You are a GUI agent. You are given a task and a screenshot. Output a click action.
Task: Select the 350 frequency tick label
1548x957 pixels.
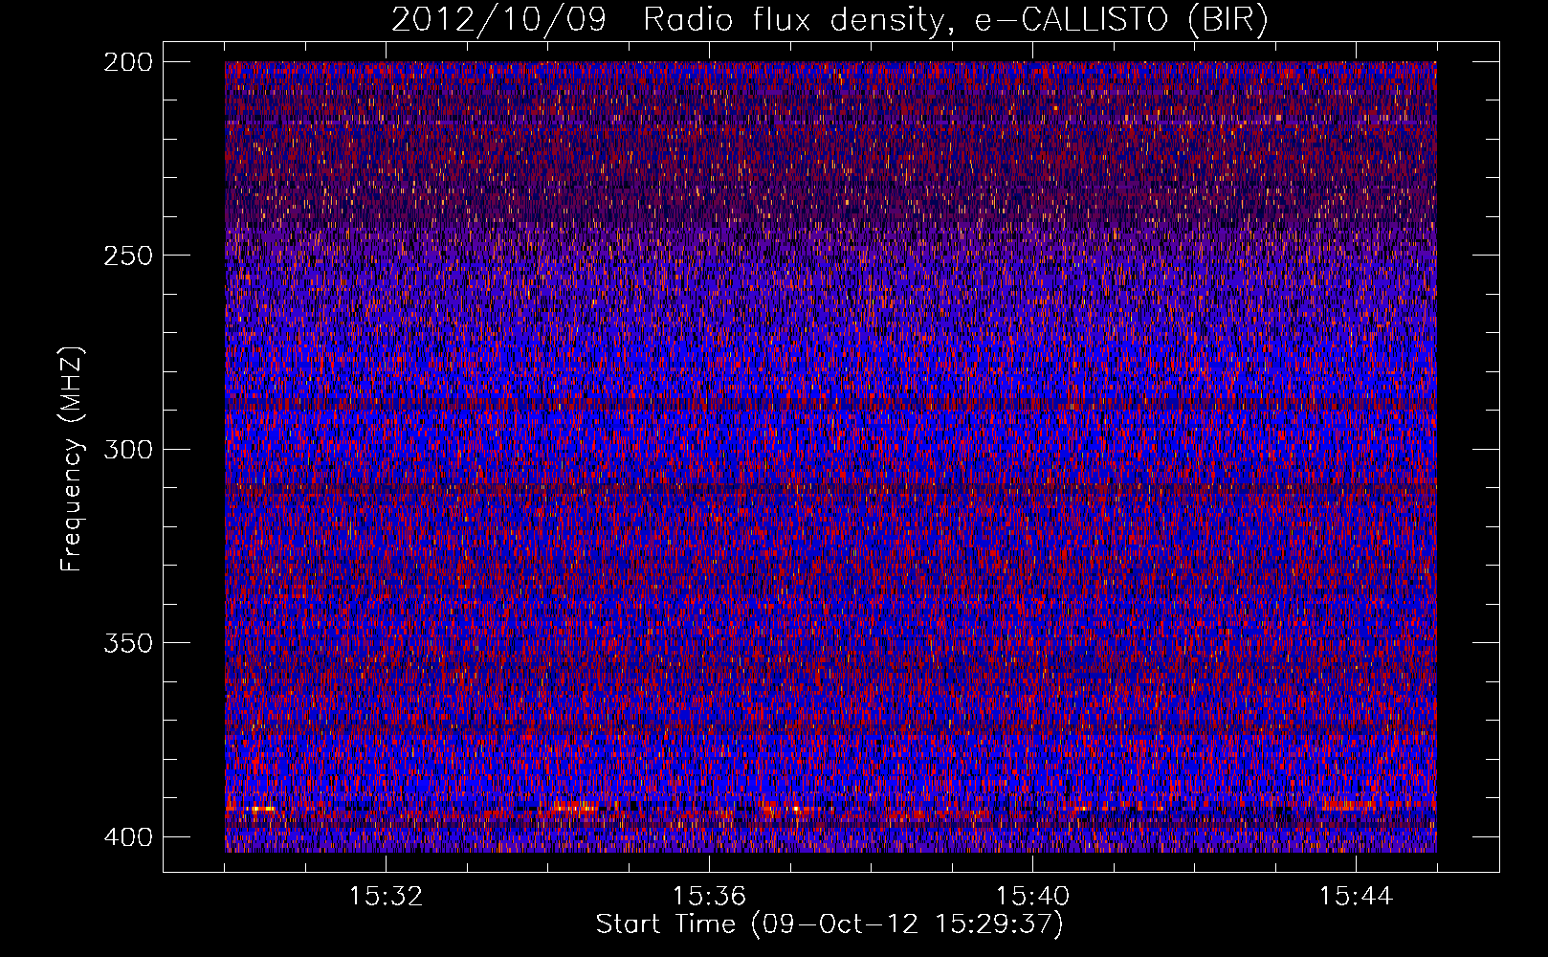click(x=127, y=643)
